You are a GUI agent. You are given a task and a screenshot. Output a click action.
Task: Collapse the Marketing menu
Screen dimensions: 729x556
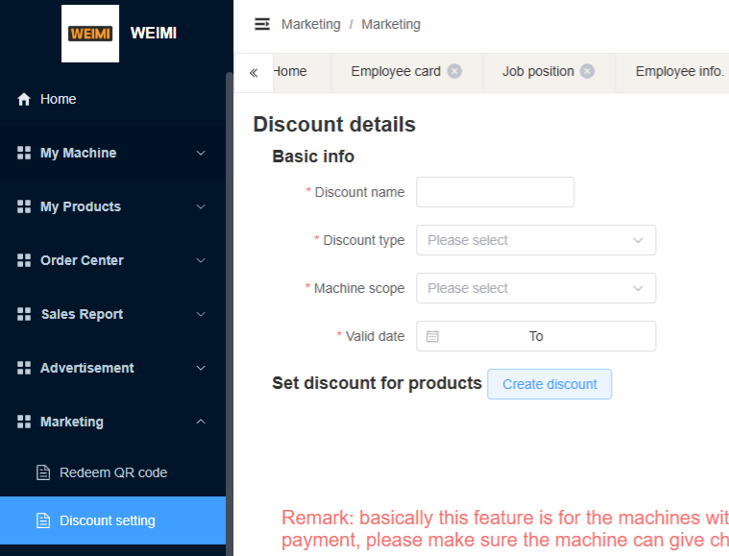(112, 422)
